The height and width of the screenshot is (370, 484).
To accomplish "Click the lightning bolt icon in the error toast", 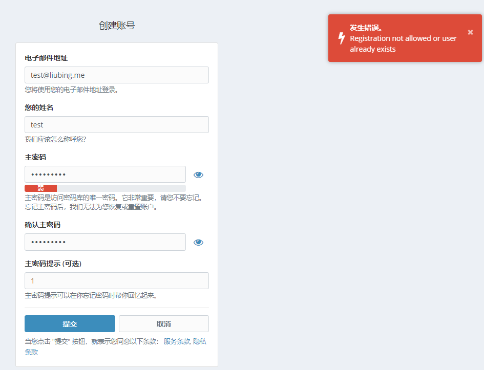I will click(x=342, y=38).
